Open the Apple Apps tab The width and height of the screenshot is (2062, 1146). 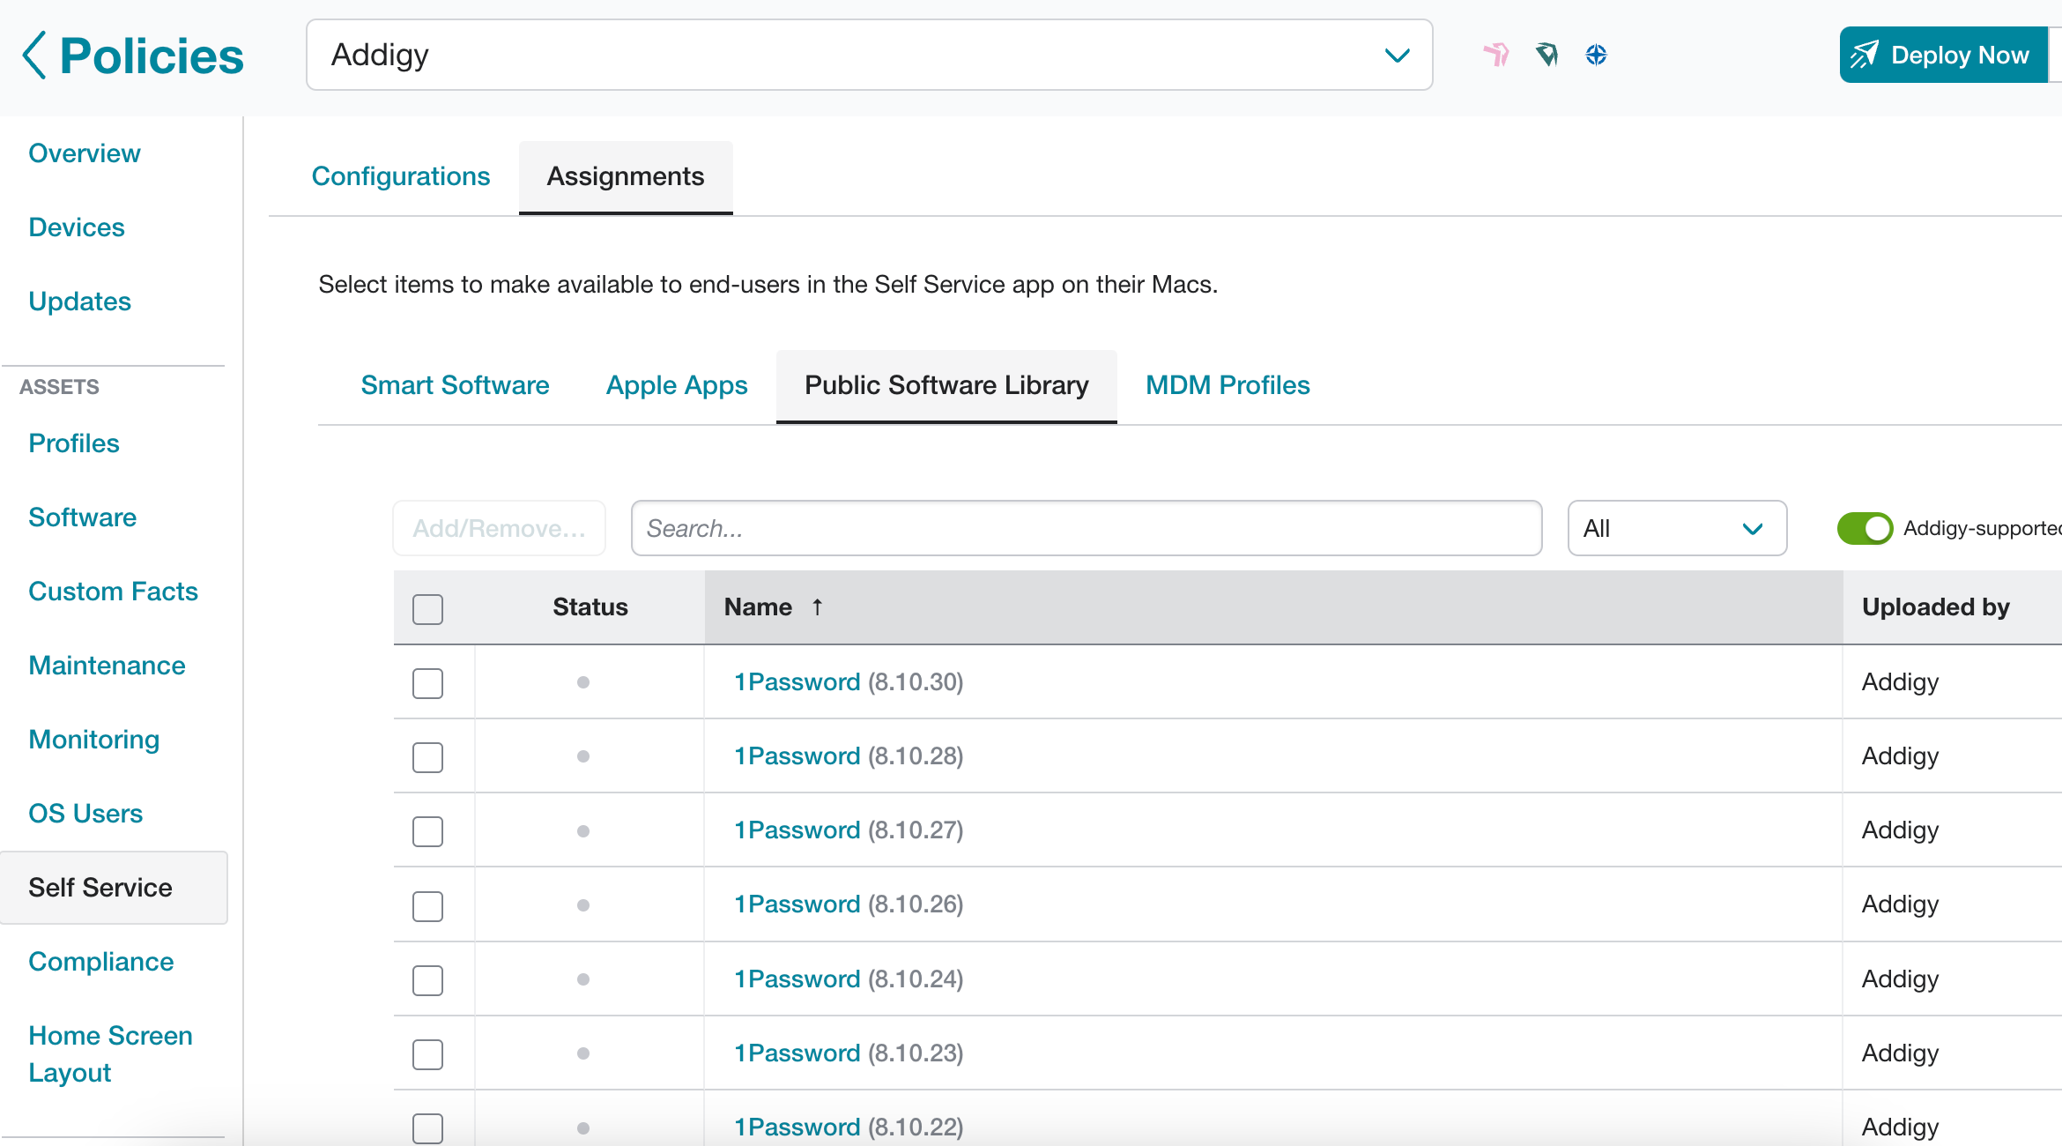[x=677, y=385]
